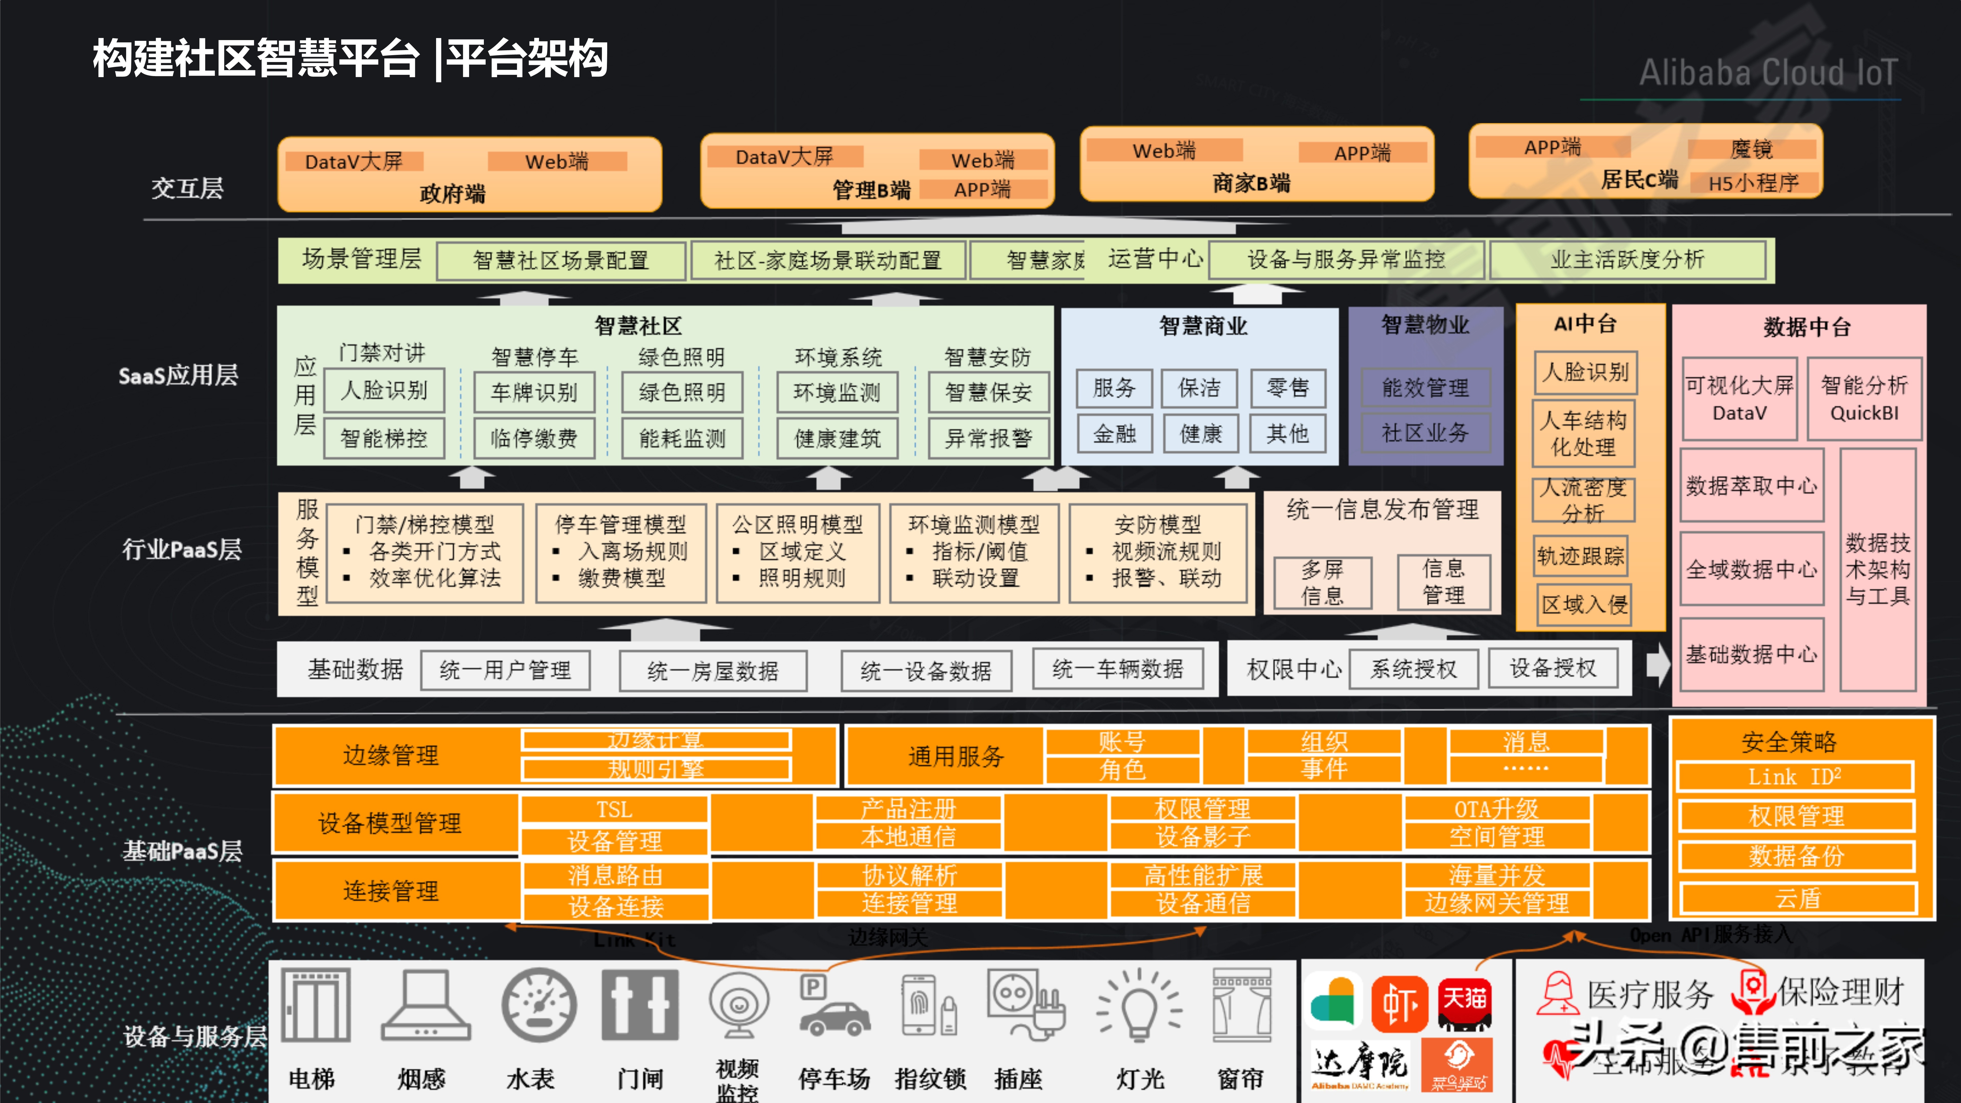Select the 消息路由 box
This screenshot has width=1961, height=1103.
pyautogui.click(x=615, y=876)
